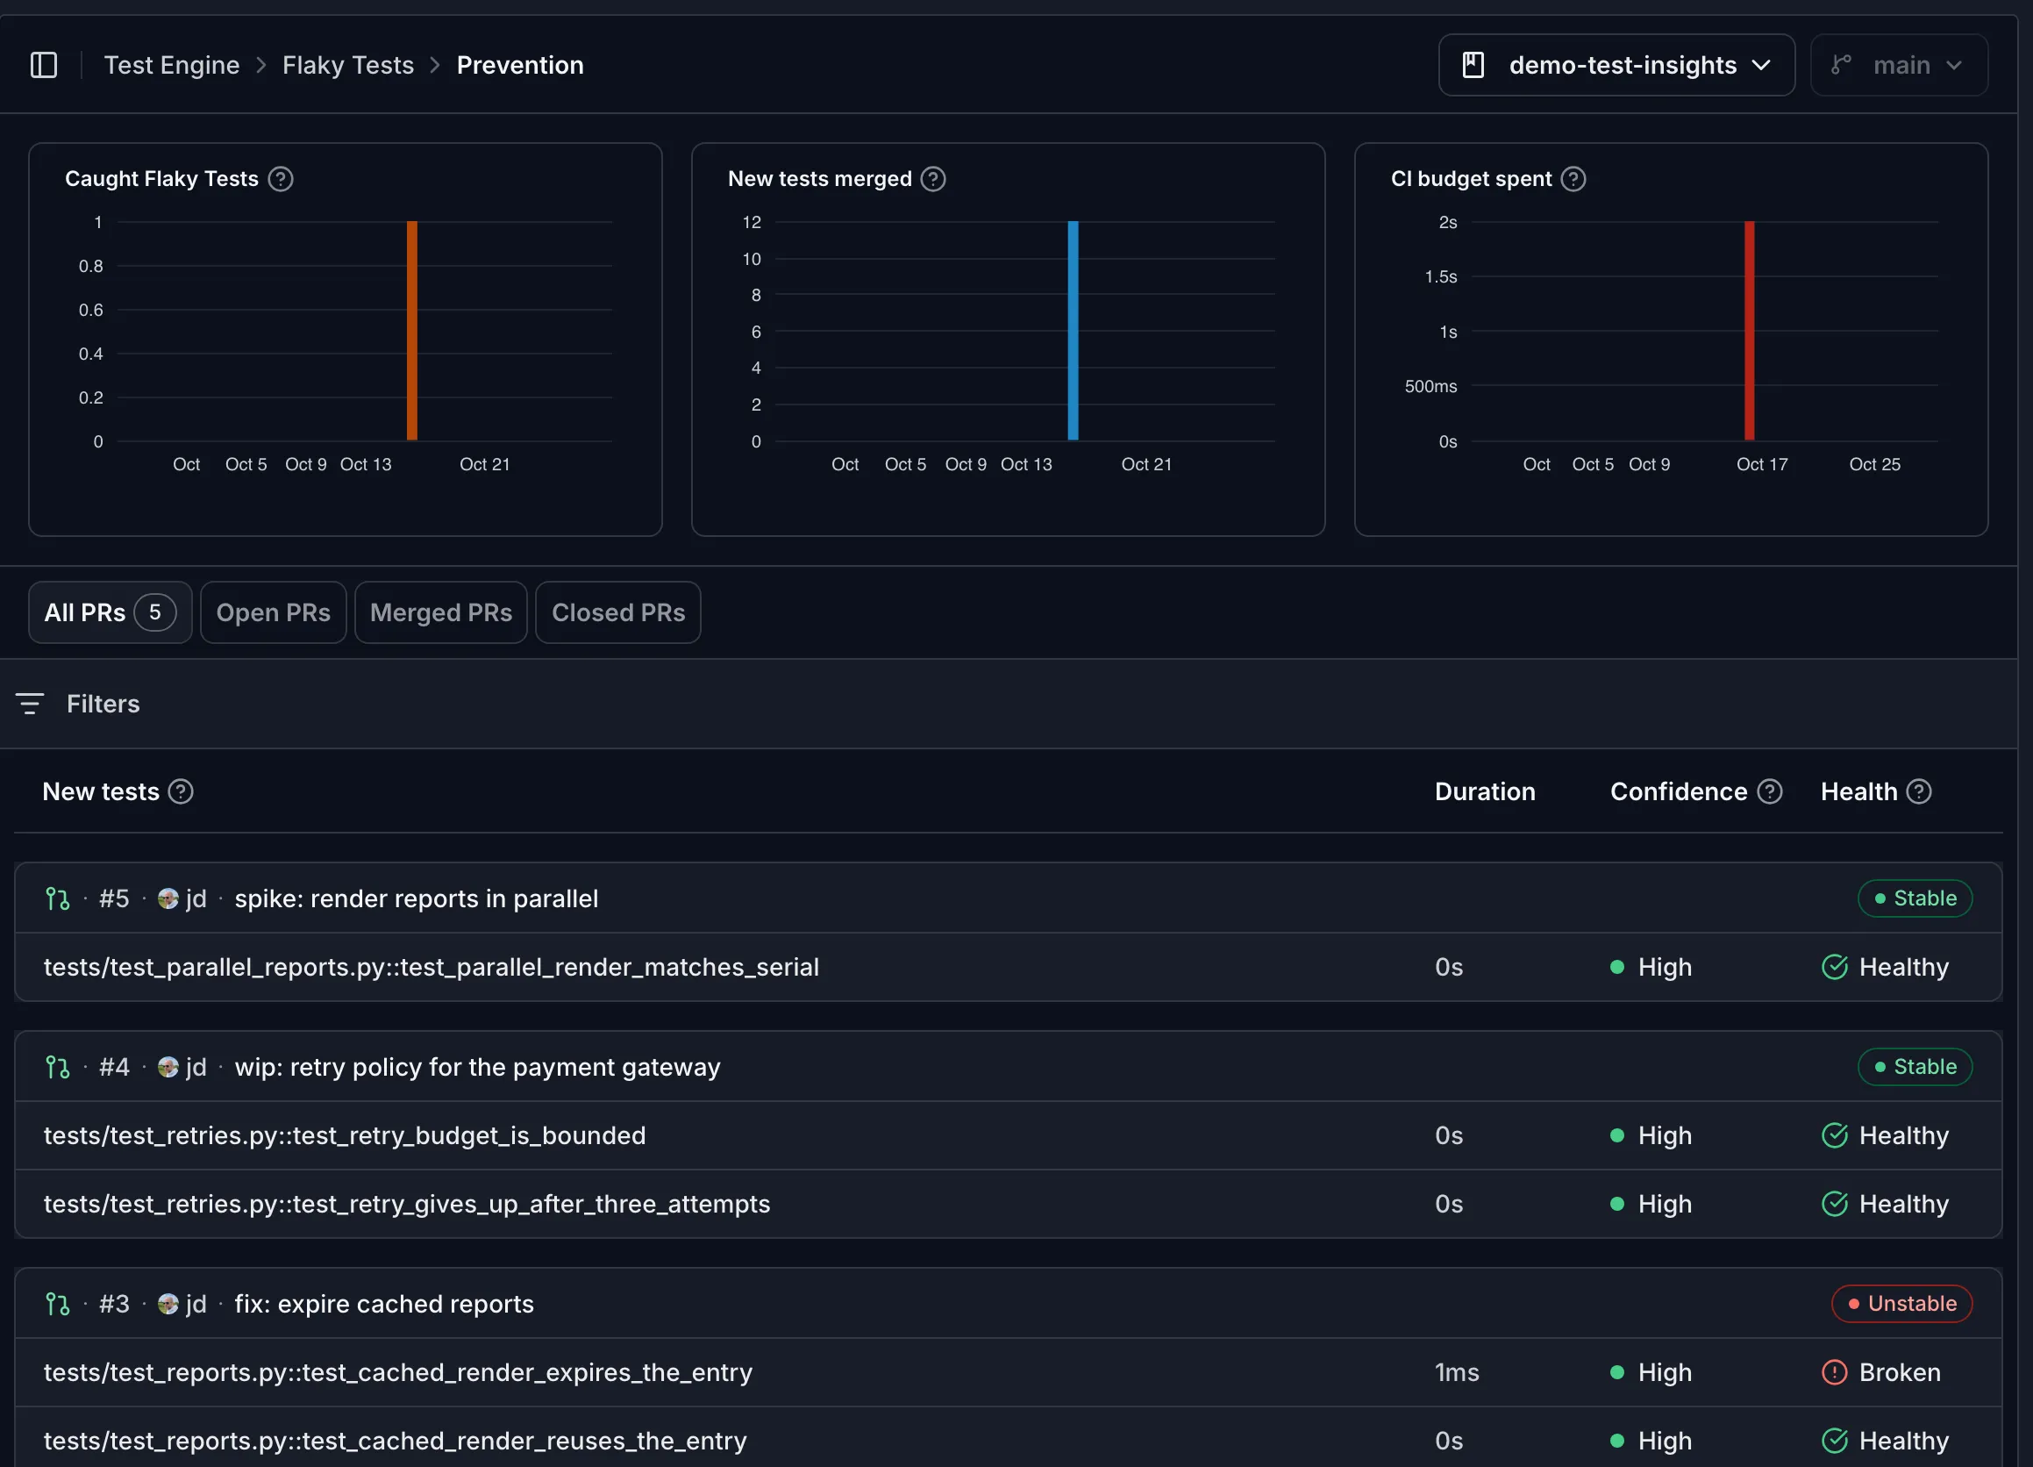Click the filter lines icon

(30, 704)
